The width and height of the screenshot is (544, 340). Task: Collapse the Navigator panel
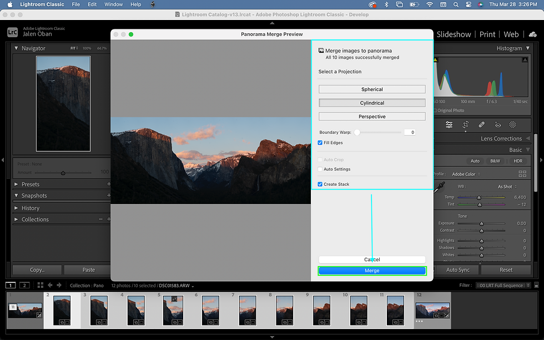tap(16, 48)
